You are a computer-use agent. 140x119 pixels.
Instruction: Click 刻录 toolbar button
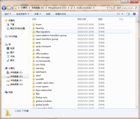point(48,14)
